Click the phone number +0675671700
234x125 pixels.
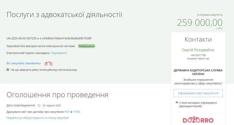pos(198,55)
